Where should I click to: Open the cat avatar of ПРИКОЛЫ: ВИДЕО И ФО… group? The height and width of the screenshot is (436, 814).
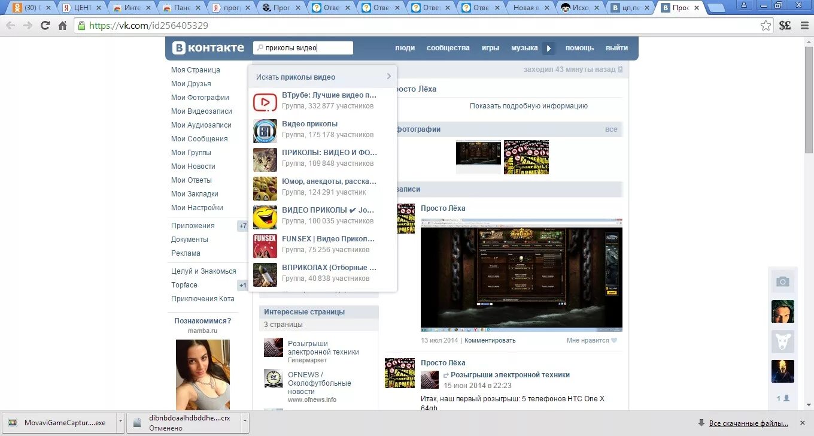coord(265,159)
